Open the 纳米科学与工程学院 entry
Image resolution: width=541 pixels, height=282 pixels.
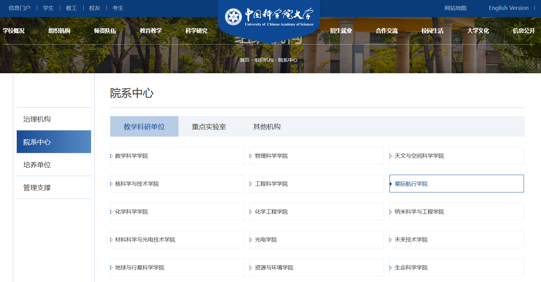419,212
